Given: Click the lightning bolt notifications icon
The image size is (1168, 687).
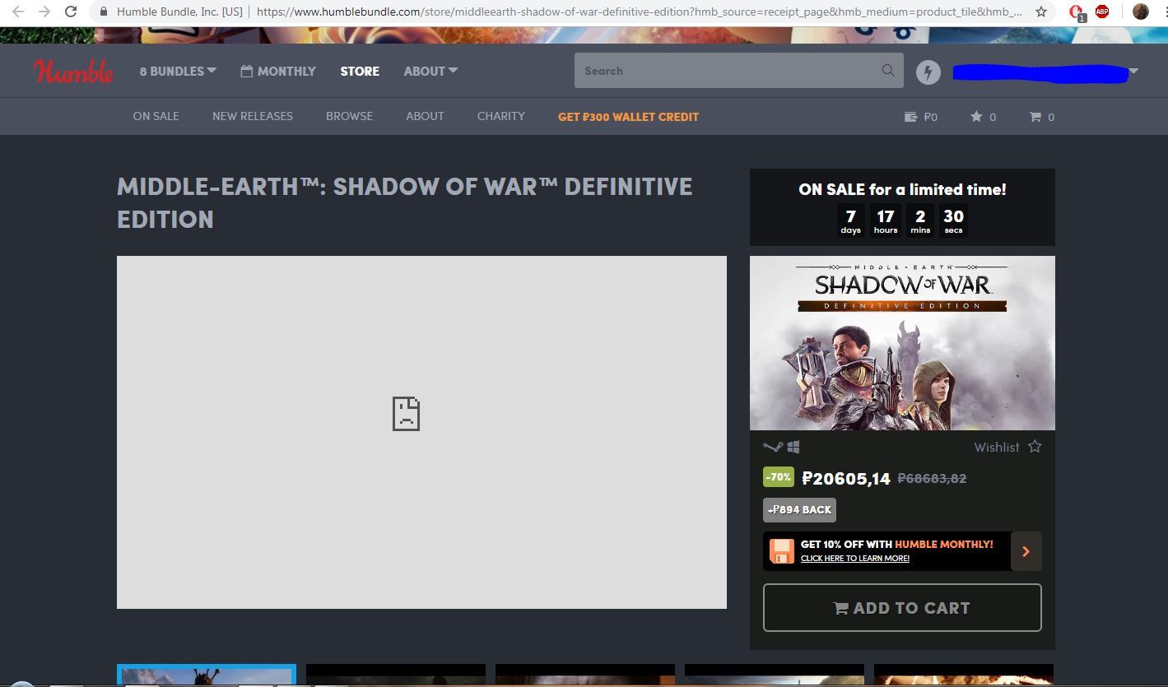Looking at the screenshot, I should (928, 72).
